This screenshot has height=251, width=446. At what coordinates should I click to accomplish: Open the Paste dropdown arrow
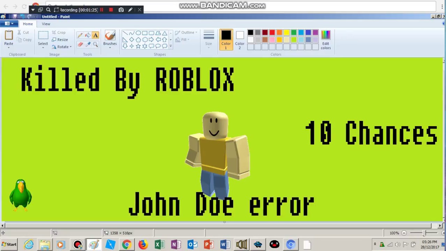point(9,48)
